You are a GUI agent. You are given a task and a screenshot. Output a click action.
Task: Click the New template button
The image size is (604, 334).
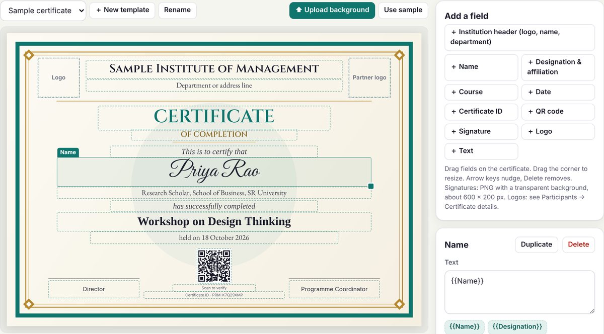pyautogui.click(x=122, y=10)
